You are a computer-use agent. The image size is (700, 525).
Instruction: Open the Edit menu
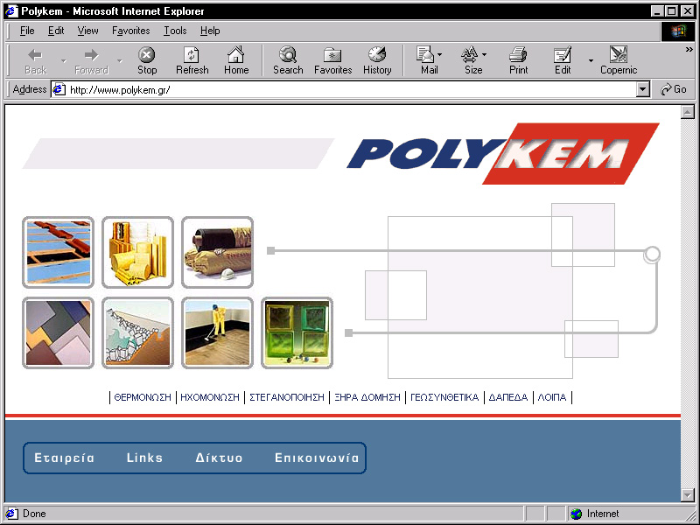point(56,31)
